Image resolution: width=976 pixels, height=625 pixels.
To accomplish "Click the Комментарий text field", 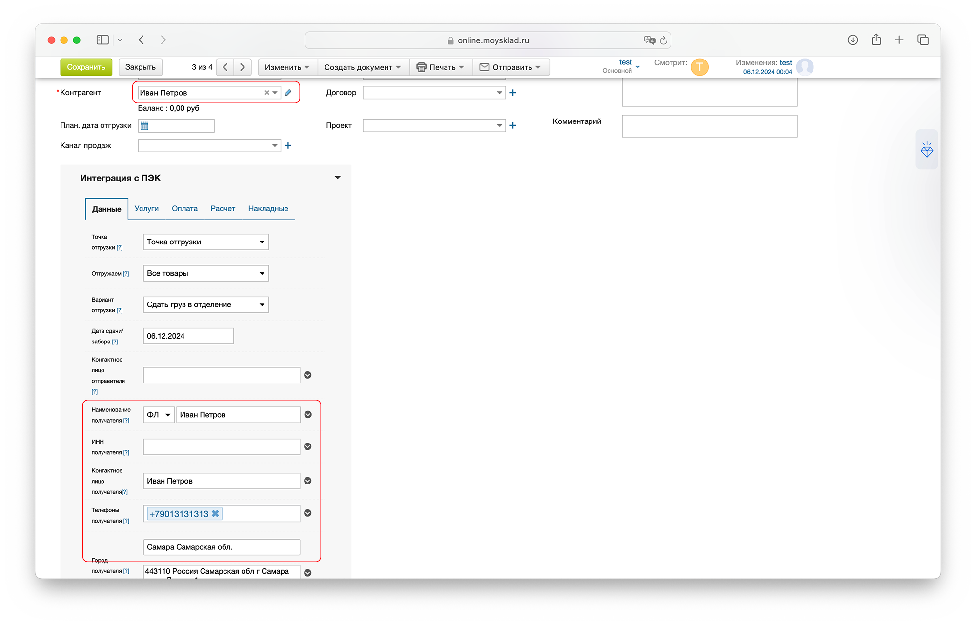I will (709, 126).
